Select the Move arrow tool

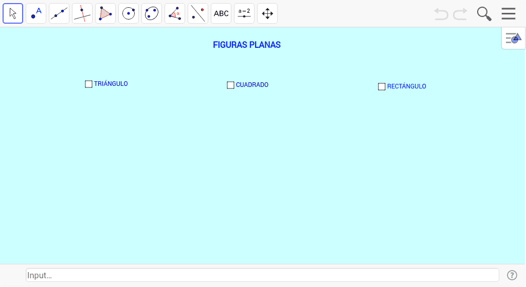[x=13, y=13]
